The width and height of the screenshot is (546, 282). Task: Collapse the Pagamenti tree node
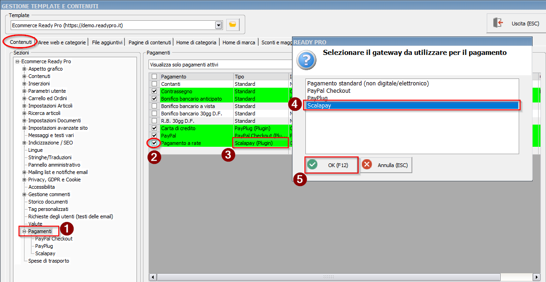click(x=25, y=231)
